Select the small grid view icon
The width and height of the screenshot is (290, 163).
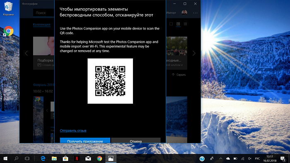pyautogui.click(x=185, y=24)
